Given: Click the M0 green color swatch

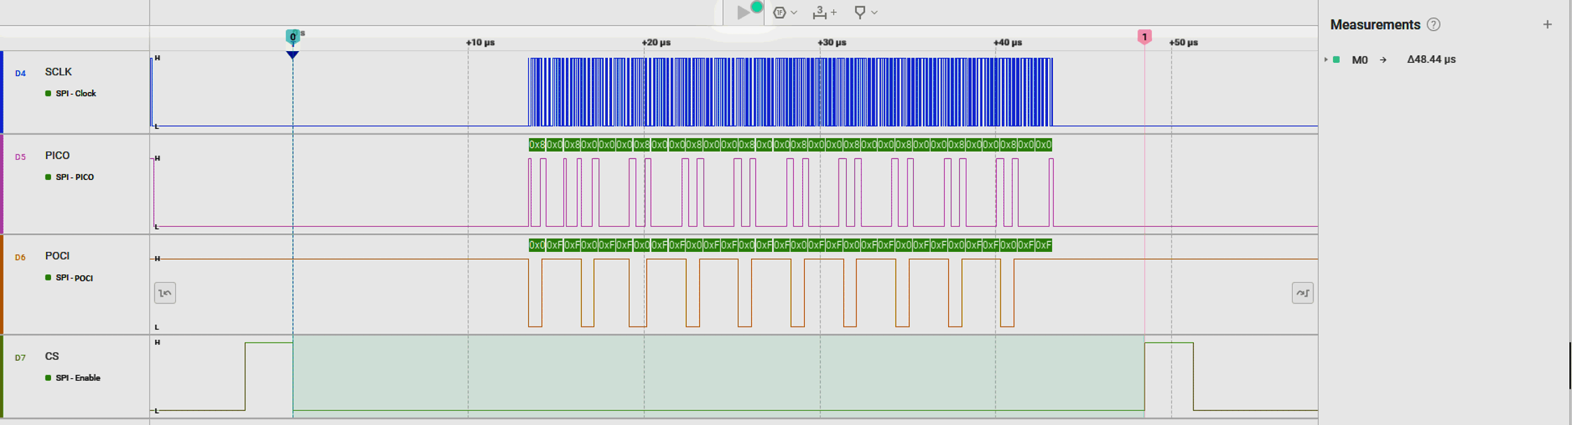Looking at the screenshot, I should pos(1337,60).
